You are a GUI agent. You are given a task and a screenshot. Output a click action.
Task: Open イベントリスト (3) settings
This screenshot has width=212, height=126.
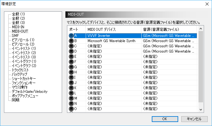point(24,57)
